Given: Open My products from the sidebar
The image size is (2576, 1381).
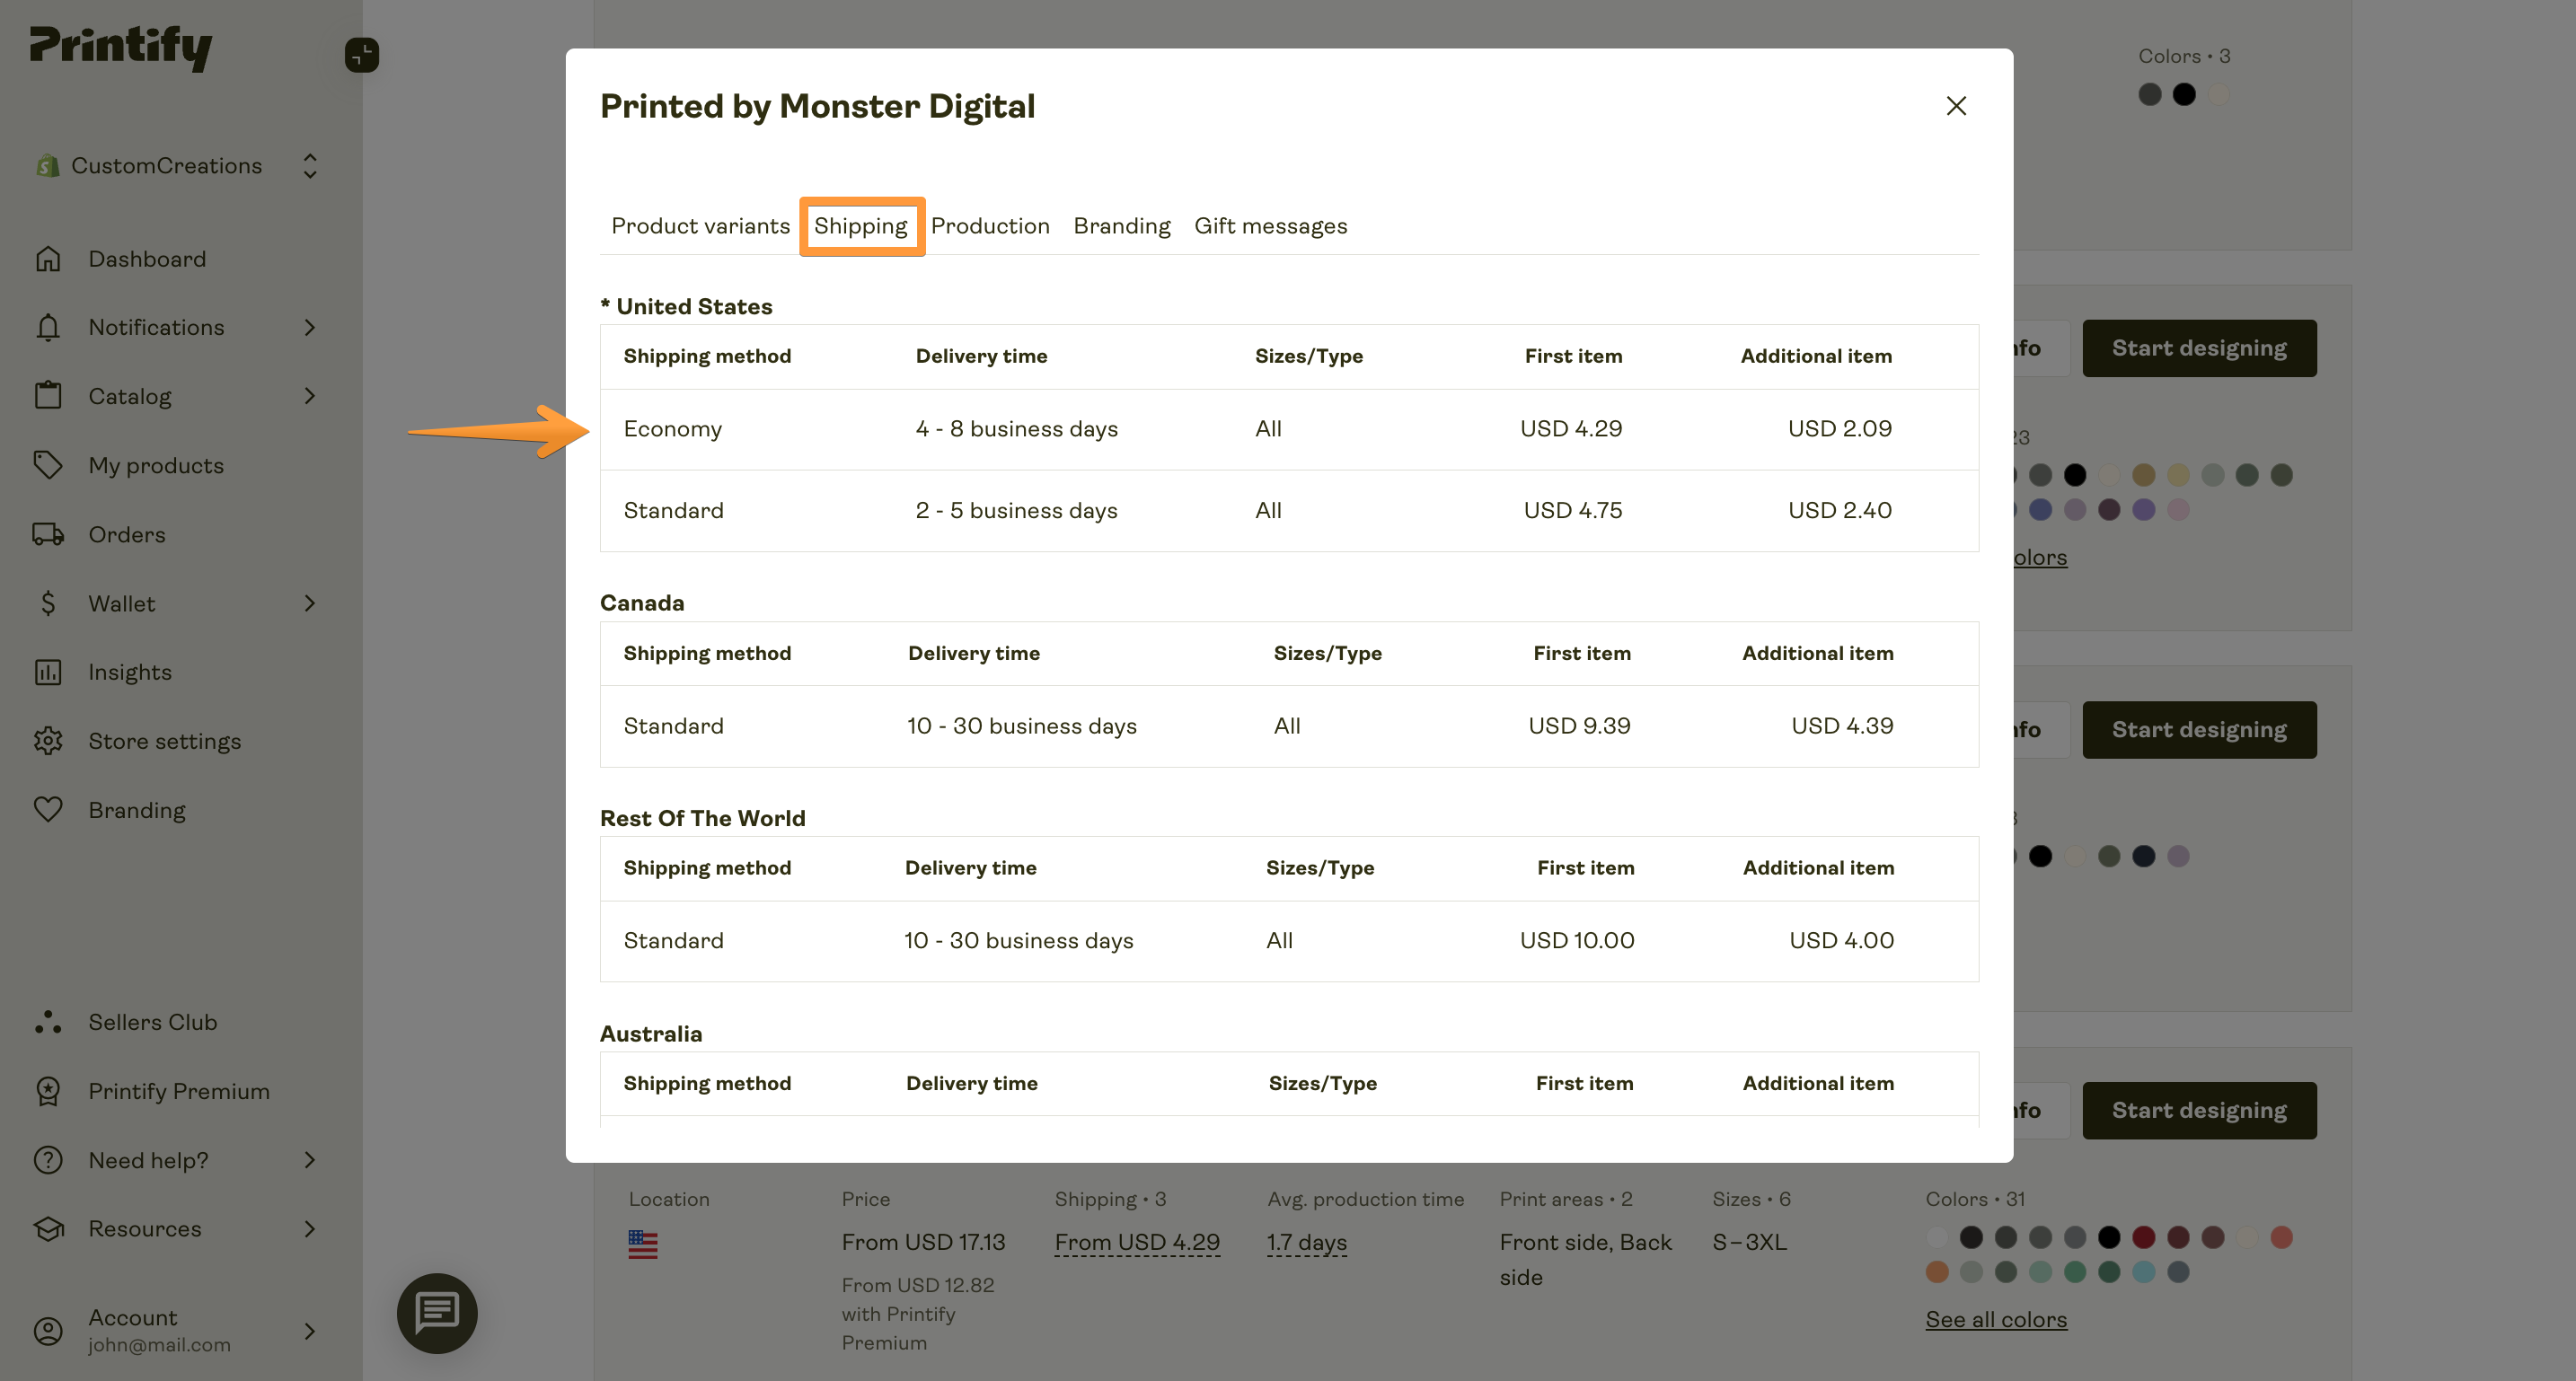Looking at the screenshot, I should pos(156,464).
